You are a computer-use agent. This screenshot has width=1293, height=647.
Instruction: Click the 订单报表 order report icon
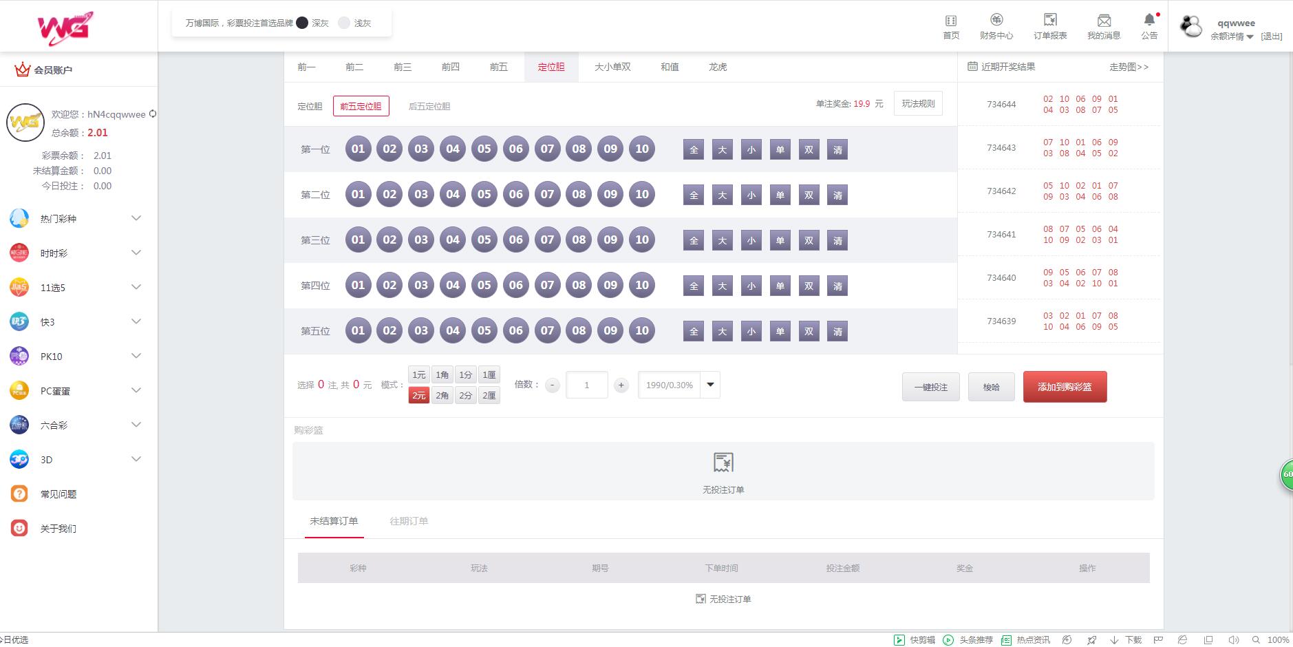[1049, 21]
